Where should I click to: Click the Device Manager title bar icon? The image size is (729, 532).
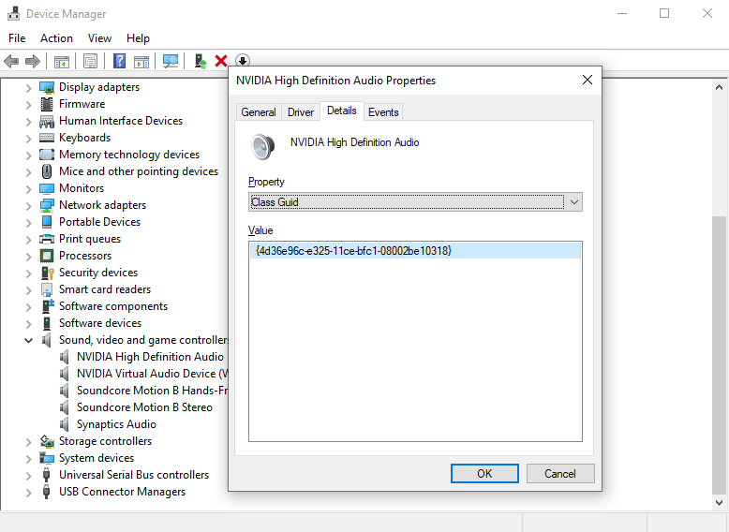pos(14,13)
